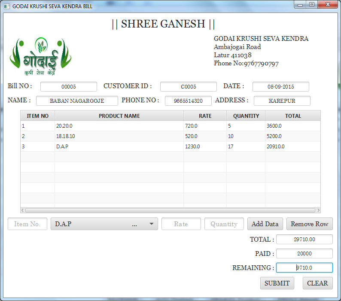Click the CLEAR button
Screen dimensions: 341x301
[x=317, y=283]
